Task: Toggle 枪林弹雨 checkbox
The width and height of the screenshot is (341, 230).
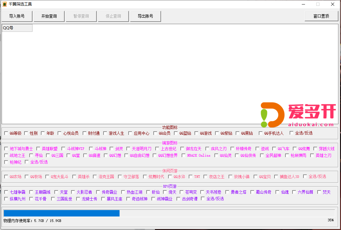Action: 287,155
